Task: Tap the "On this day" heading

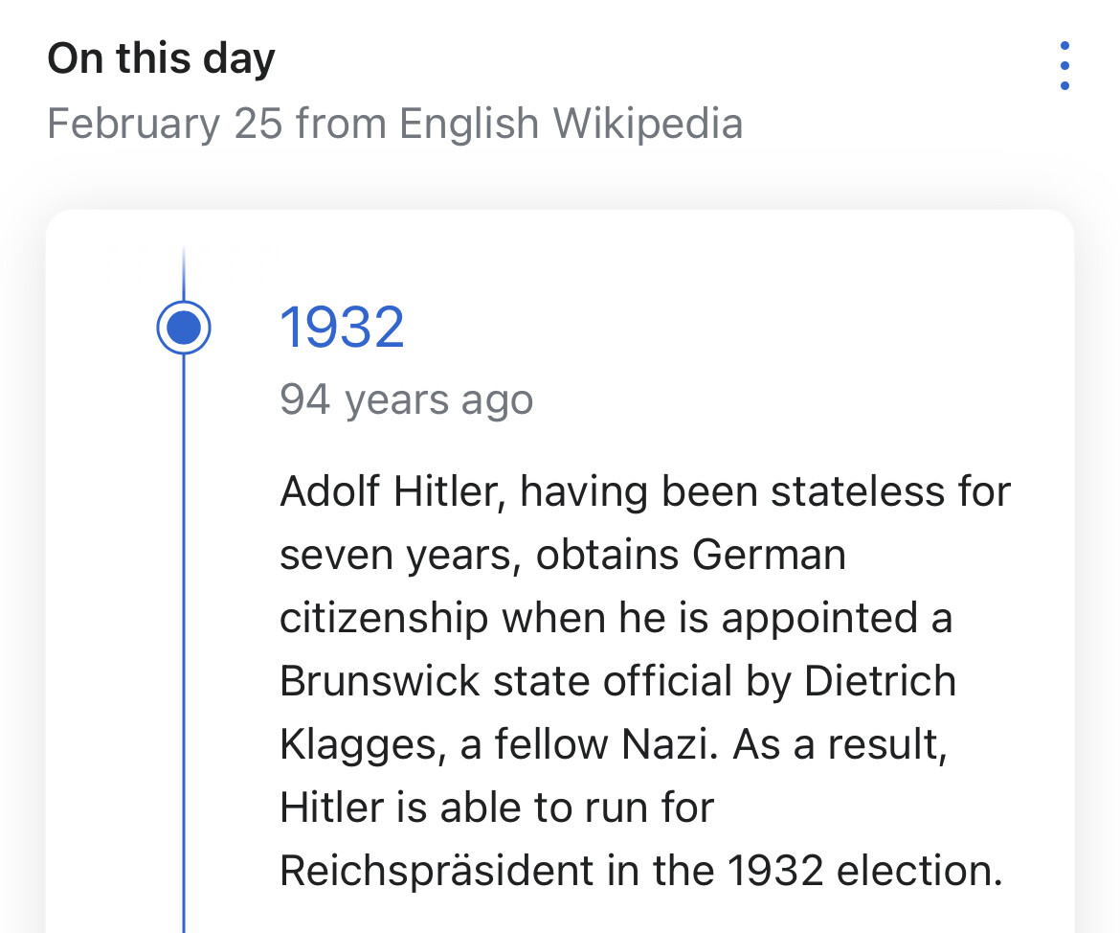Action: coord(161,58)
